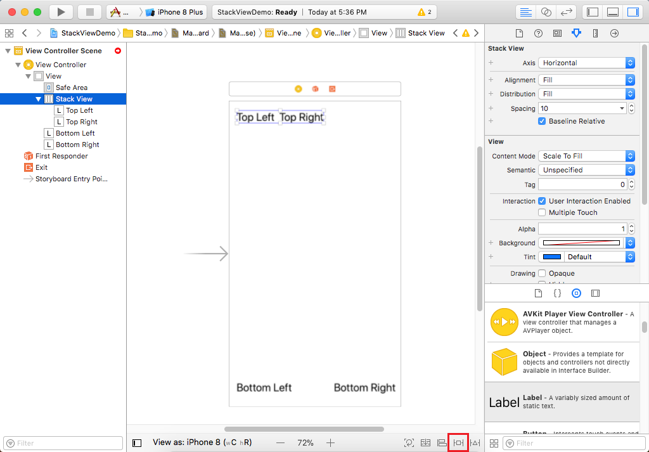The height and width of the screenshot is (452, 649).
Task: Open the Alignment dropdown
Action: click(x=586, y=80)
